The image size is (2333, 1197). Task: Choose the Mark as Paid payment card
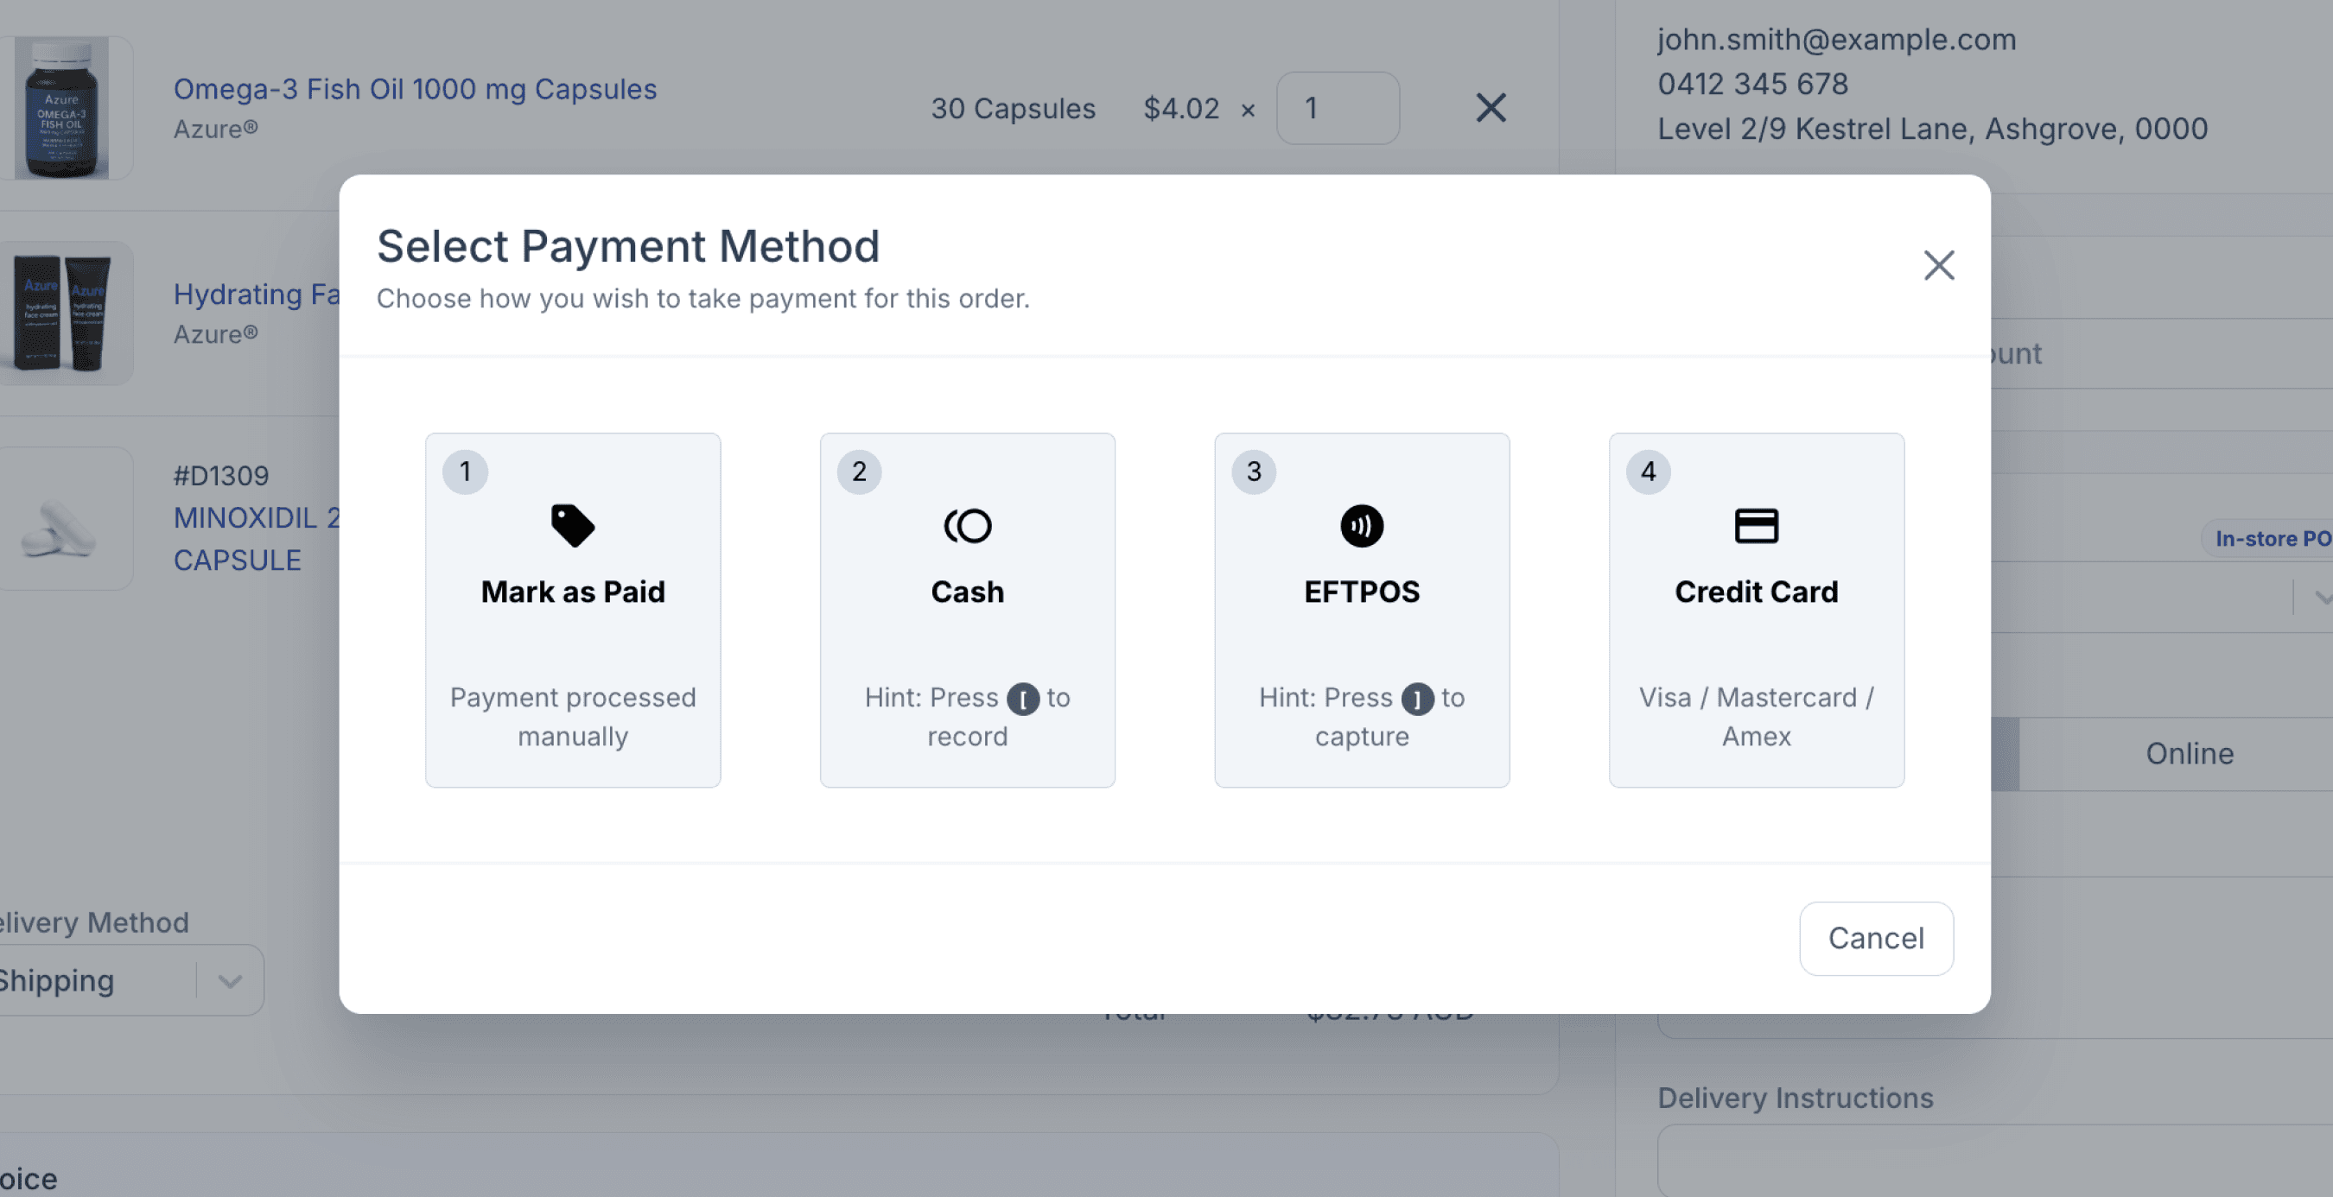tap(572, 610)
